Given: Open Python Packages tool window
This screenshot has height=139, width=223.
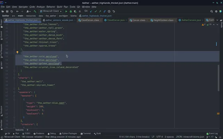Looking at the screenshot, I should point(68,133).
